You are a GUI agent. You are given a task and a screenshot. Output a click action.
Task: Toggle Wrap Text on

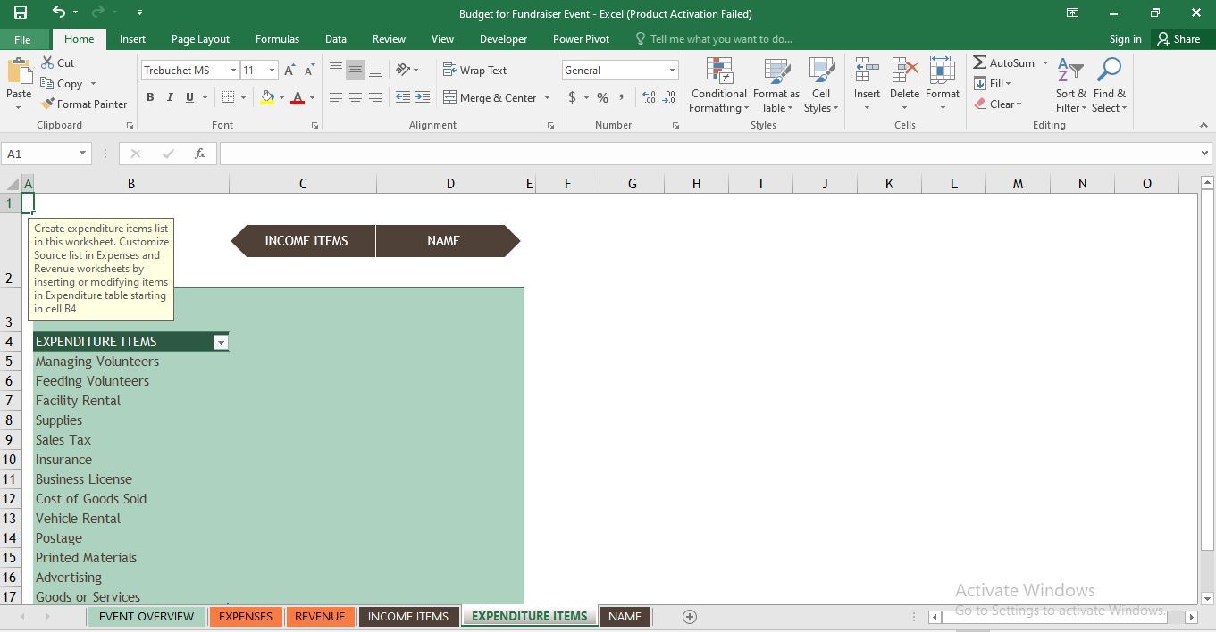tap(474, 71)
